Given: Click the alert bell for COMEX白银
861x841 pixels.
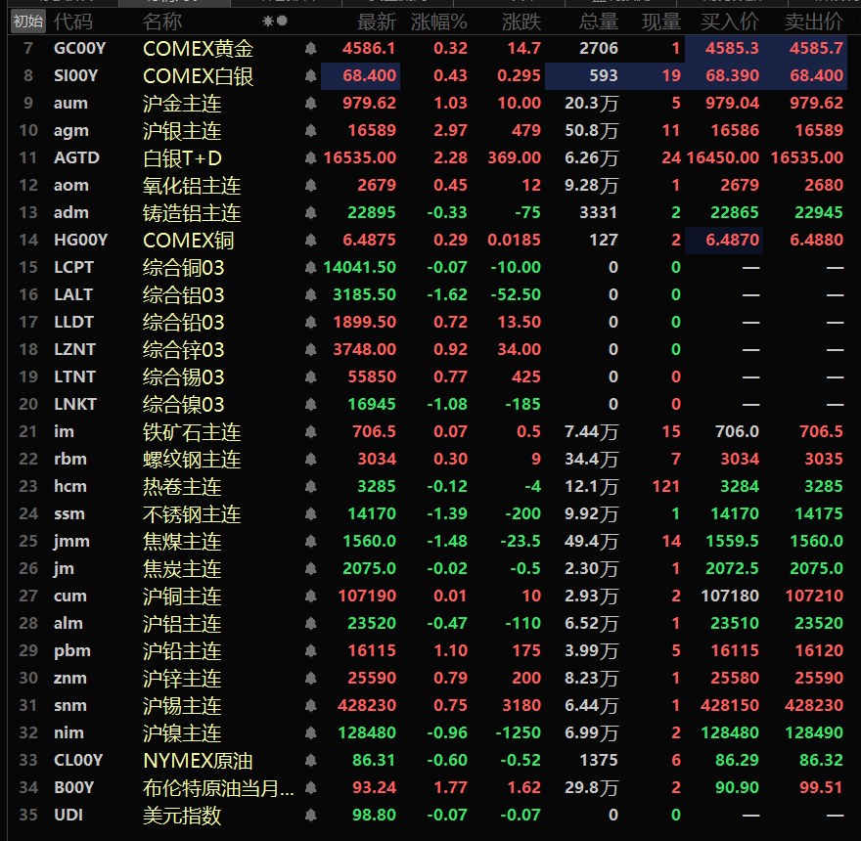Looking at the screenshot, I should coord(311,76).
